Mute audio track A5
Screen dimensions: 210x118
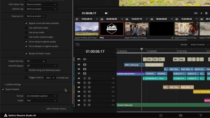89,96
